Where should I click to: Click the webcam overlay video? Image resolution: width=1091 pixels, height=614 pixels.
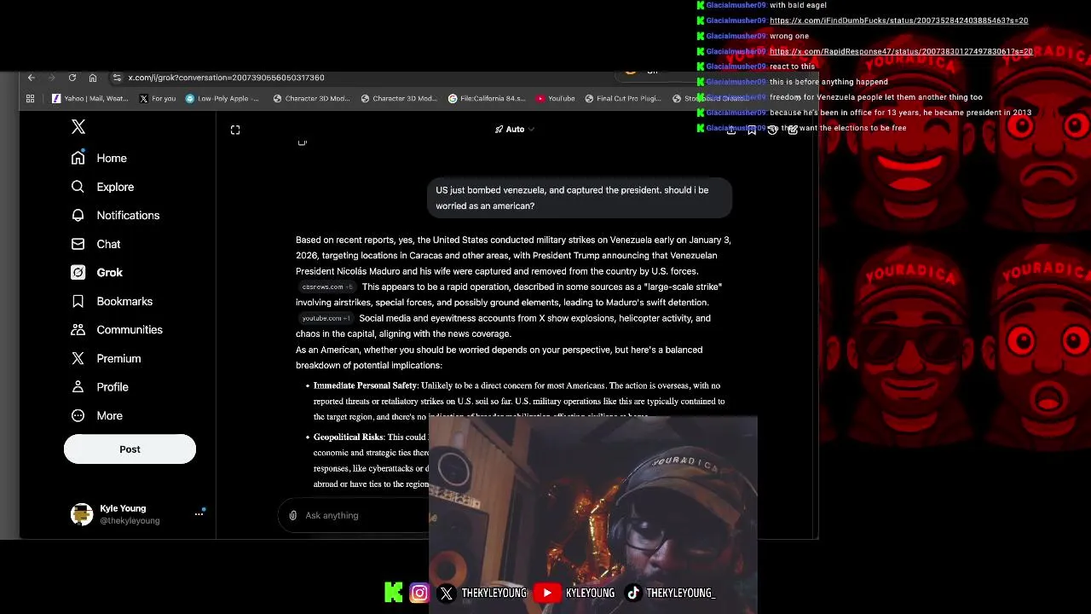click(x=593, y=515)
